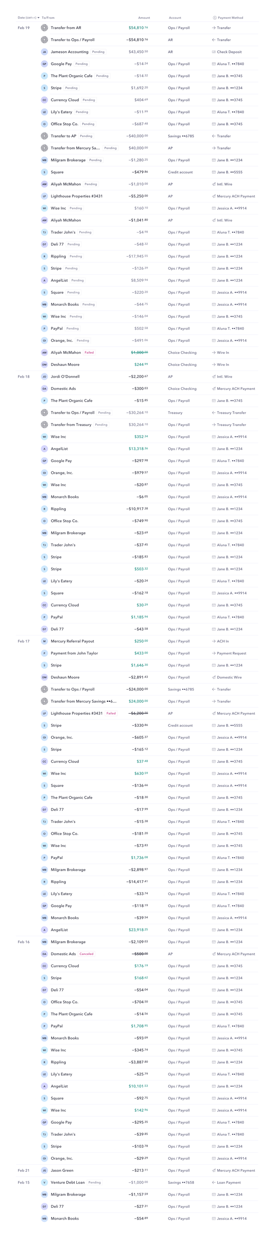Click the Check Deposit icon for Jameson Accounting
This screenshot has width=275, height=1238.
(x=215, y=52)
